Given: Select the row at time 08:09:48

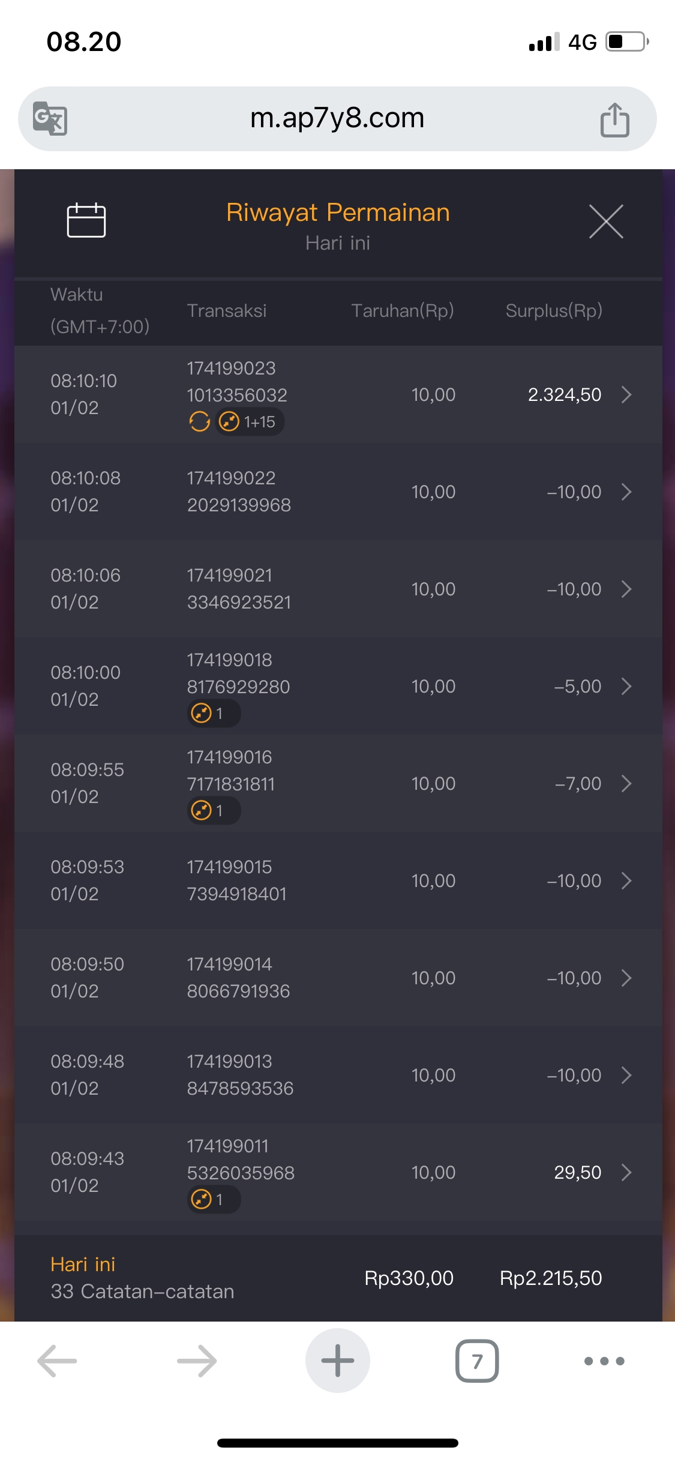Looking at the screenshot, I should pyautogui.click(x=337, y=1075).
